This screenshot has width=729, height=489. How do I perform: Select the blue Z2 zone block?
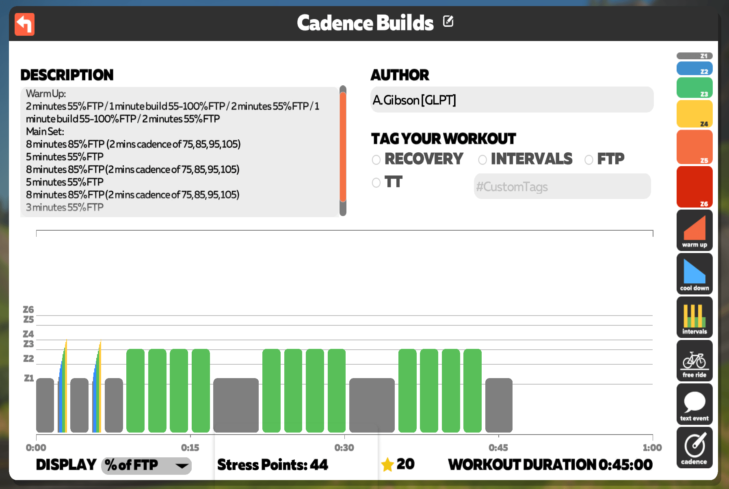(x=694, y=68)
